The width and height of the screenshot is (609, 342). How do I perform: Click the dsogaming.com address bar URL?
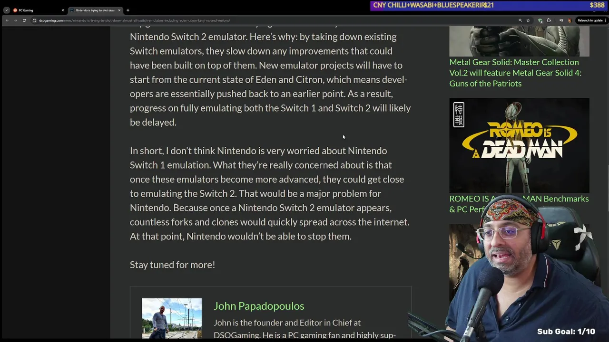pos(135,20)
